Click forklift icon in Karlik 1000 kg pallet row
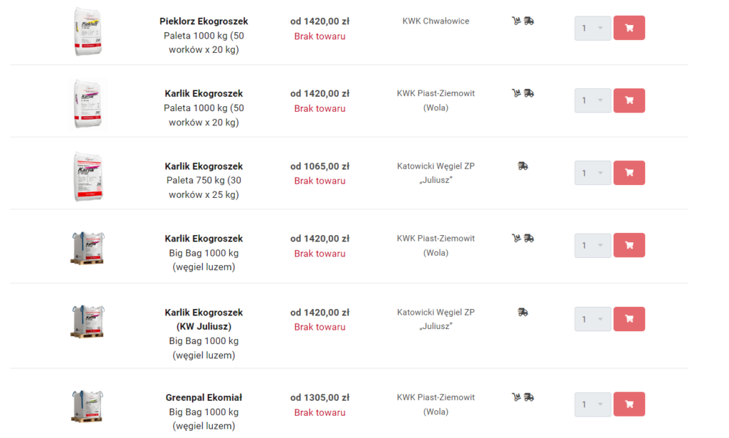Image resolution: width=729 pixels, height=438 pixels. point(516,93)
